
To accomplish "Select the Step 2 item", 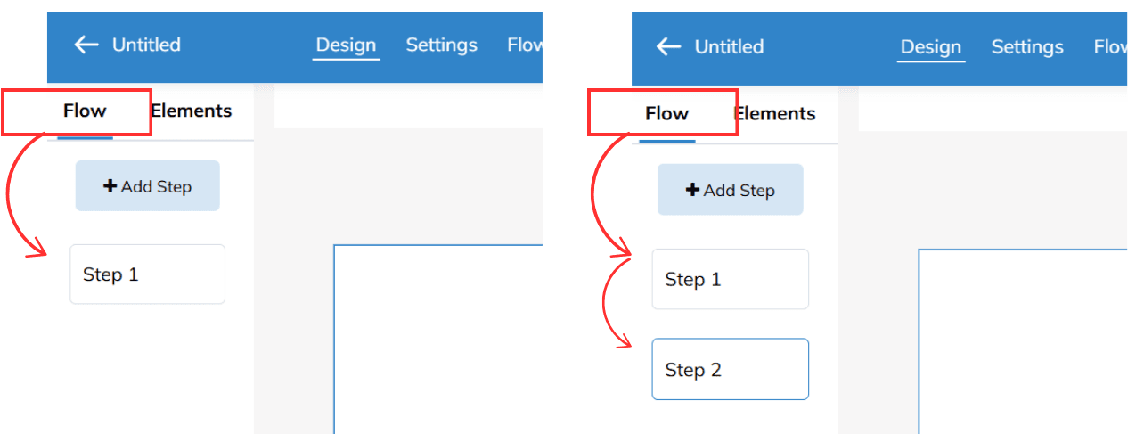I will 730,369.
